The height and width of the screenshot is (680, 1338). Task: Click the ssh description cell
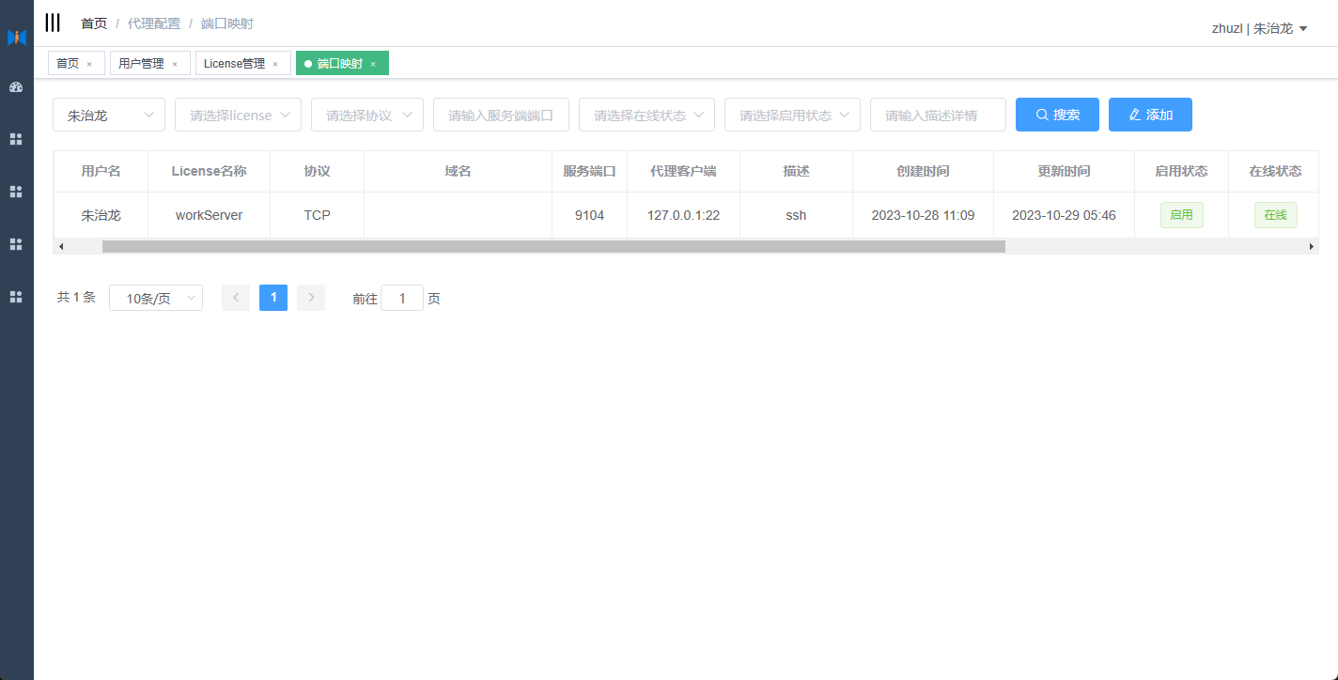coord(796,215)
